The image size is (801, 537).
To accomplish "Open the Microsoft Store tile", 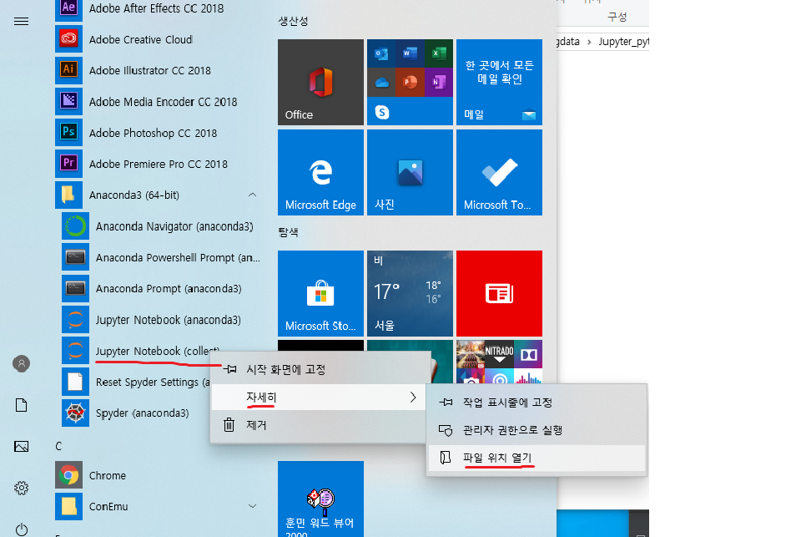I will tap(320, 294).
